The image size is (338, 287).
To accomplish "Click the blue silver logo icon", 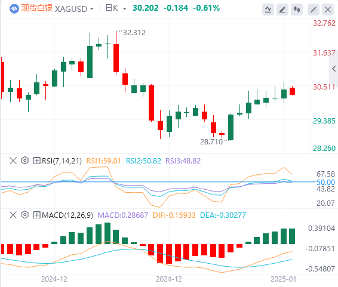I will pyautogui.click(x=14, y=9).
